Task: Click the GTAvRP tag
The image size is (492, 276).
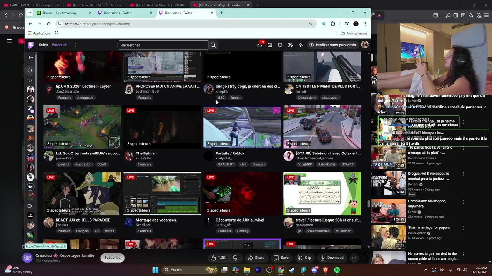Action: [347, 164]
